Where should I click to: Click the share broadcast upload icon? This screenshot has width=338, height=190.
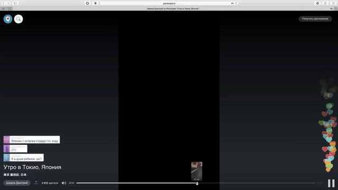click(36, 183)
